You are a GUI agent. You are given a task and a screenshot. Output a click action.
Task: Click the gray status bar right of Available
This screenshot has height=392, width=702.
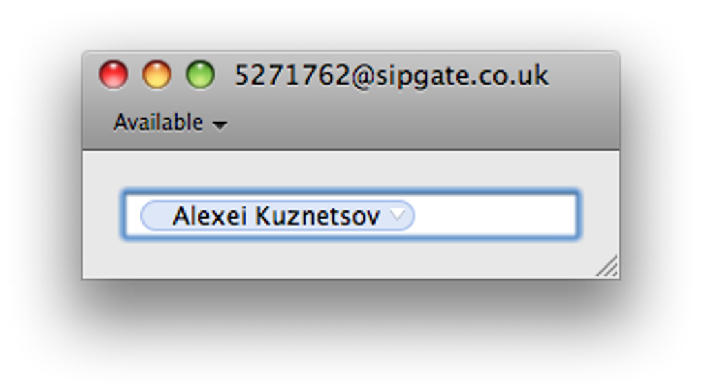click(x=413, y=124)
